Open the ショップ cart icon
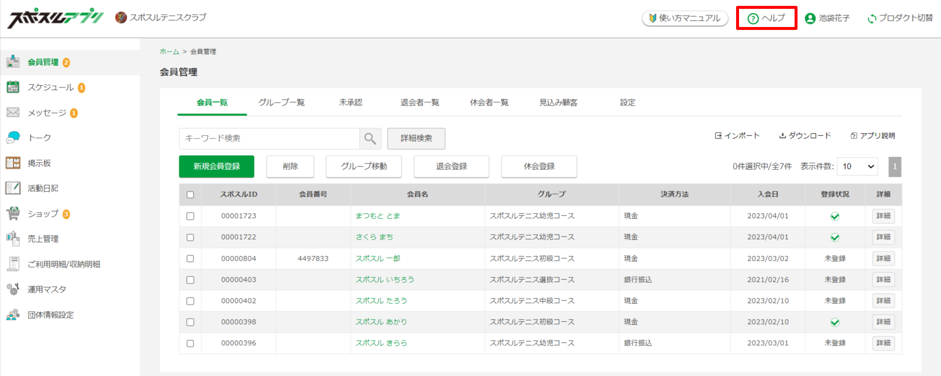 (13, 214)
